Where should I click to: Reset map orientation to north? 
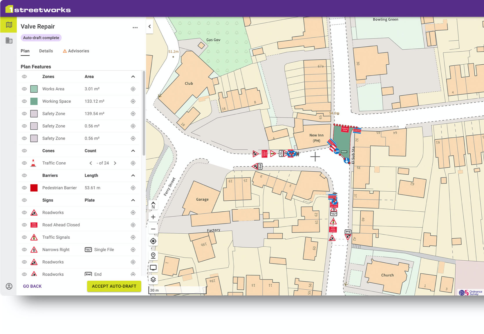click(x=153, y=205)
